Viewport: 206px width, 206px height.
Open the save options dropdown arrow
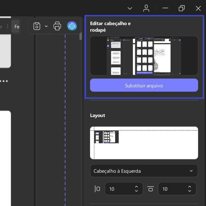click(x=46, y=26)
